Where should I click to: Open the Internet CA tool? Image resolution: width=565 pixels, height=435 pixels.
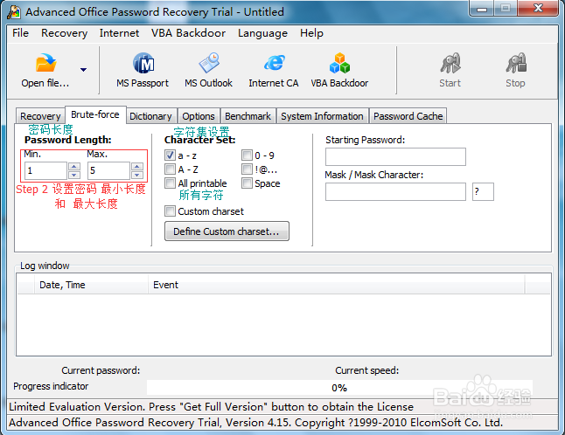tap(274, 71)
